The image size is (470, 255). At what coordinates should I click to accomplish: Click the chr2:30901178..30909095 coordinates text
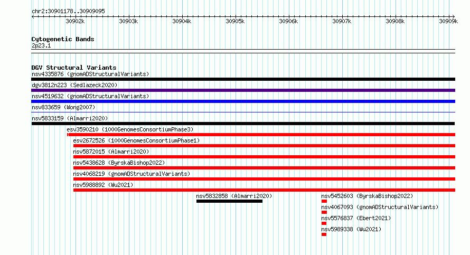click(x=68, y=11)
